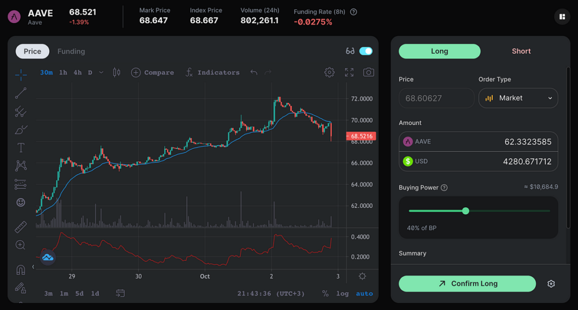Screen dimensions: 578x310
Task: Open the Market order type dropdown
Action: coord(518,98)
